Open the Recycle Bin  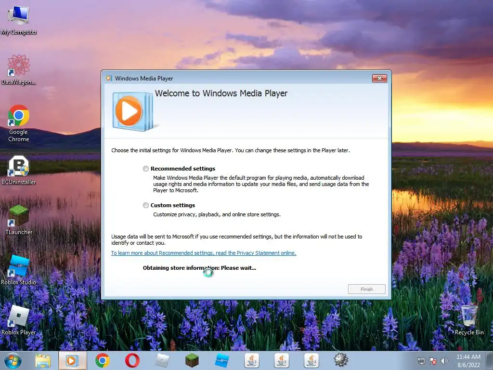(469, 319)
